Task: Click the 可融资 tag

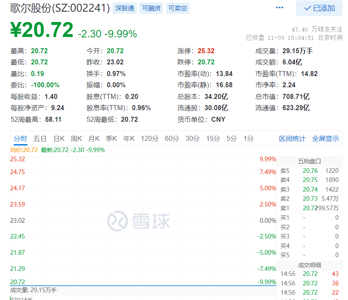Action: (151, 8)
